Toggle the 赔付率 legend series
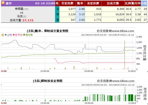Image resolution: width=148 pixels, height=105 pixels. pyautogui.click(x=29, y=35)
